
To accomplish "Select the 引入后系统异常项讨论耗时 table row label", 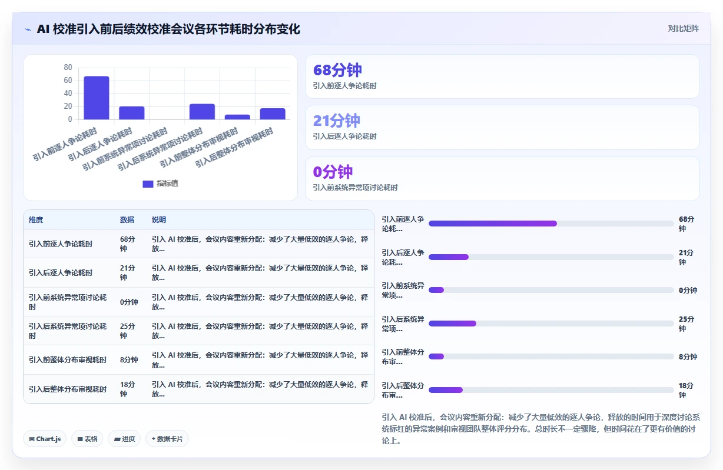I will point(68,331).
